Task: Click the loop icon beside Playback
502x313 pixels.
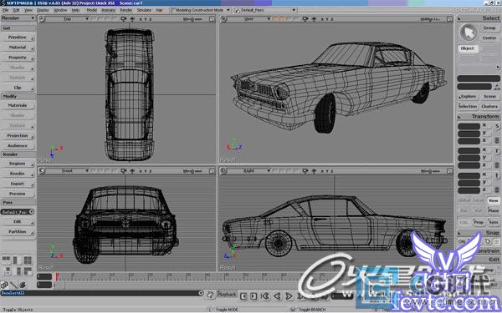Action: 210,295
